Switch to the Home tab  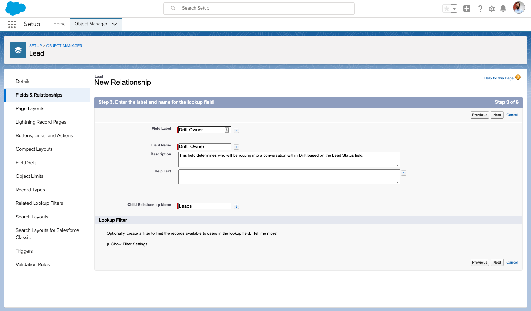point(59,24)
